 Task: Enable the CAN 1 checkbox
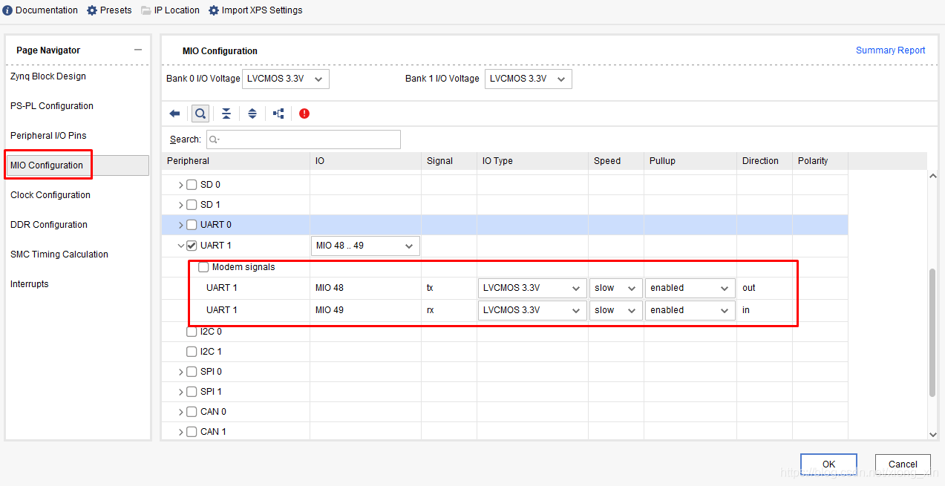click(192, 432)
